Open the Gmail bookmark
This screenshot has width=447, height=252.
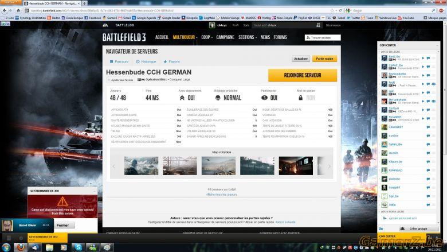coord(124,18)
